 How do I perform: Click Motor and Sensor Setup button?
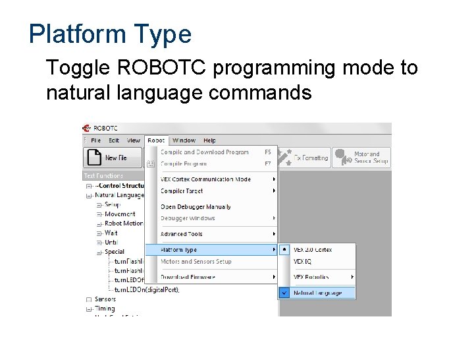pyautogui.click(x=361, y=158)
